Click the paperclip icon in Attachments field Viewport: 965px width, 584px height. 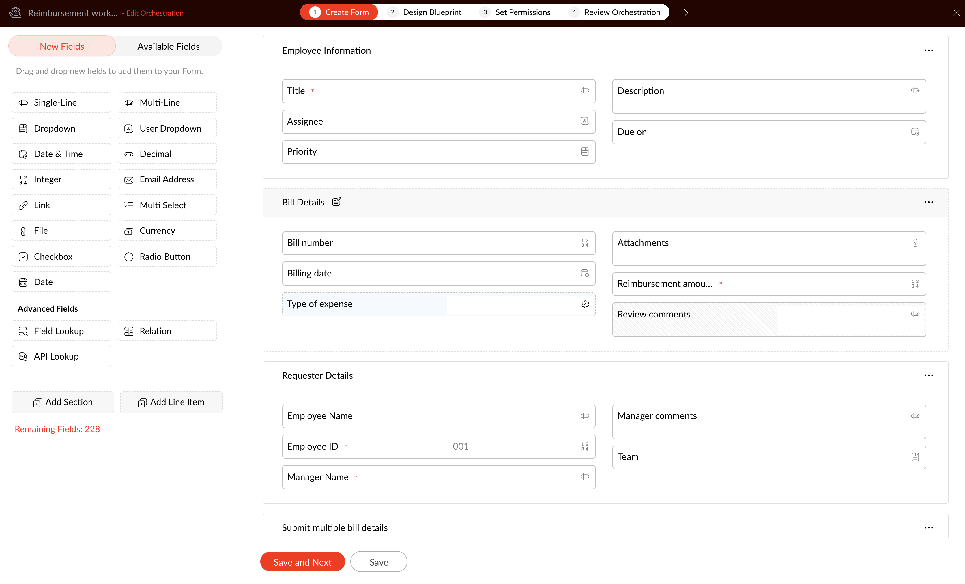(x=915, y=243)
